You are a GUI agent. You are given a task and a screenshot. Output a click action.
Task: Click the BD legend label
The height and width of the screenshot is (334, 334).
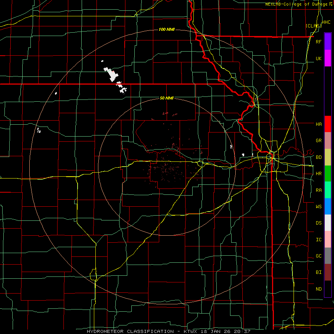(x=318, y=157)
